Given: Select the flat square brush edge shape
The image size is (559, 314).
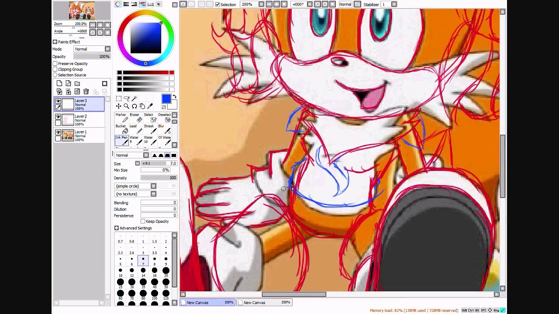Looking at the screenshot, I should [174, 155].
